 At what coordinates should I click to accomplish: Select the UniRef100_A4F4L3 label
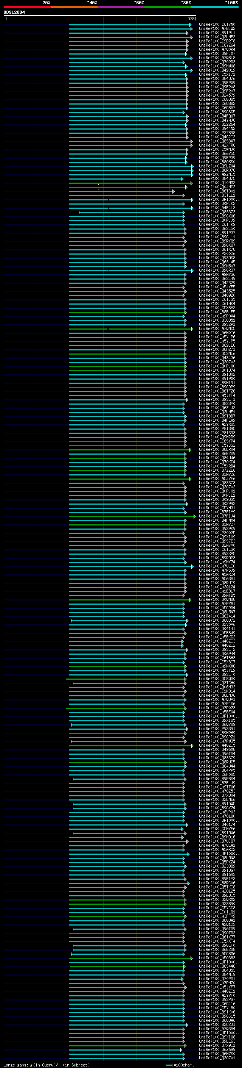tap(217, 208)
